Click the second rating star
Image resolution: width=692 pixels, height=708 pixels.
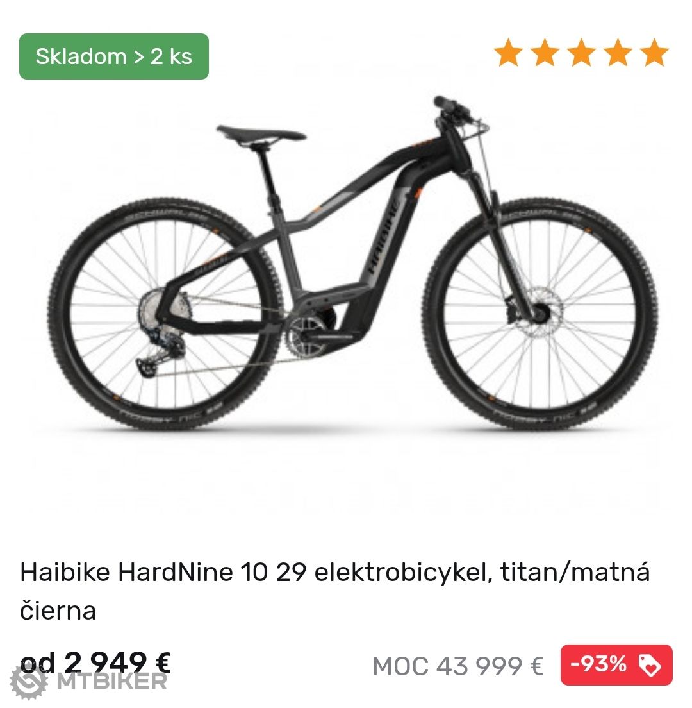[x=545, y=53]
